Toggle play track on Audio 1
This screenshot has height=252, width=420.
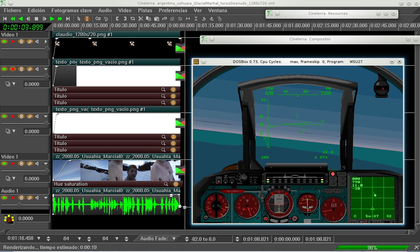click(x=5, y=198)
